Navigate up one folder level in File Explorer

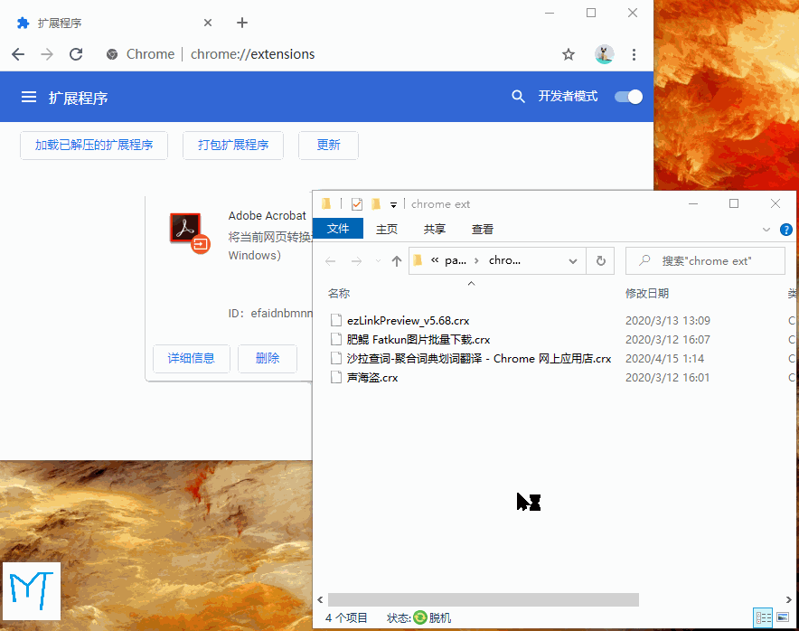coord(396,260)
